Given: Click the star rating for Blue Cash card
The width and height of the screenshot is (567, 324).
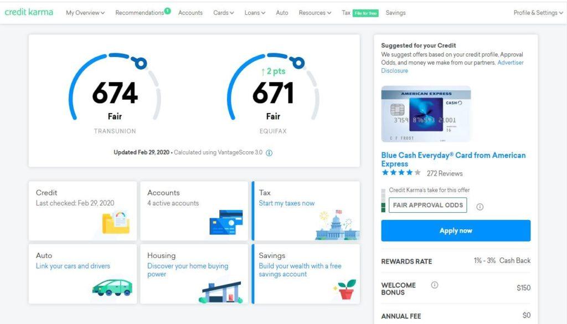Looking at the screenshot, I should (x=401, y=172).
